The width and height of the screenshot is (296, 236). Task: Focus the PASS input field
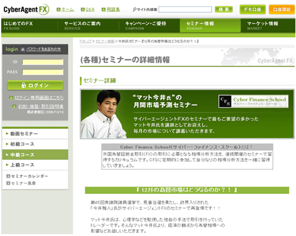click(x=43, y=72)
